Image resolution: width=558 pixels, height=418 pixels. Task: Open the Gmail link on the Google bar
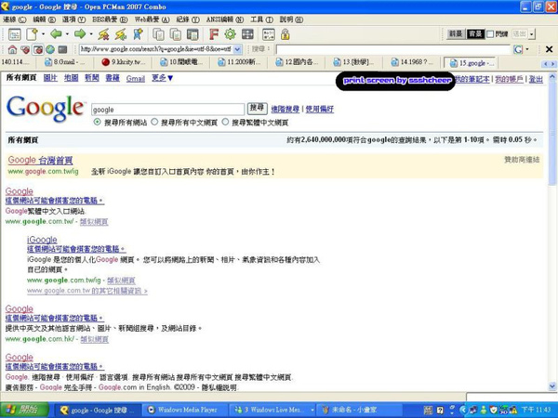point(135,79)
